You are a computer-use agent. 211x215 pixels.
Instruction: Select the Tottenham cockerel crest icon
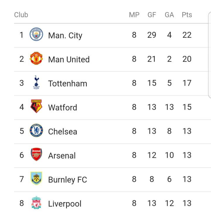pos(36,82)
